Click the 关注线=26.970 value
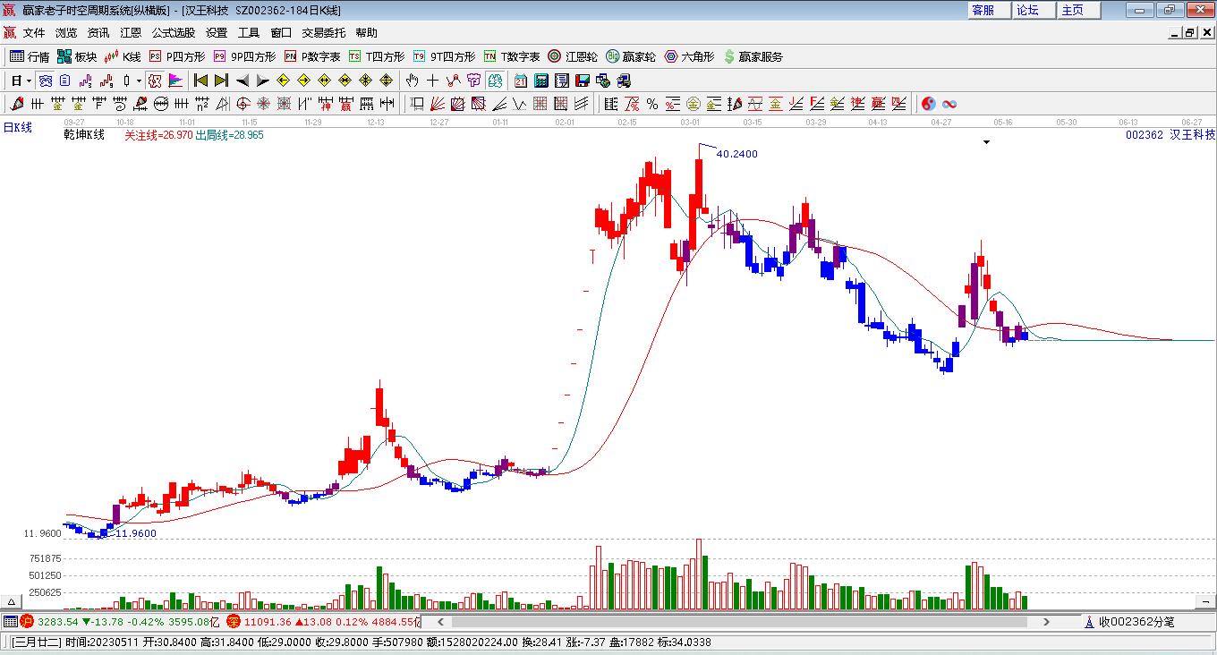The width and height of the screenshot is (1217, 655). (x=158, y=135)
